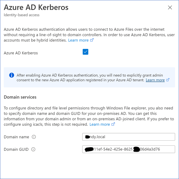Show the Domain GUID info tooltip icon
This screenshot has width=179, height=179.
[33, 149]
